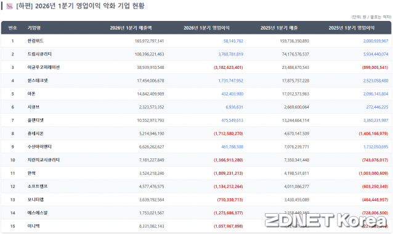Click blue operating profit '1,731,747,952'
Screen dimensions: 393x234
coord(231,81)
